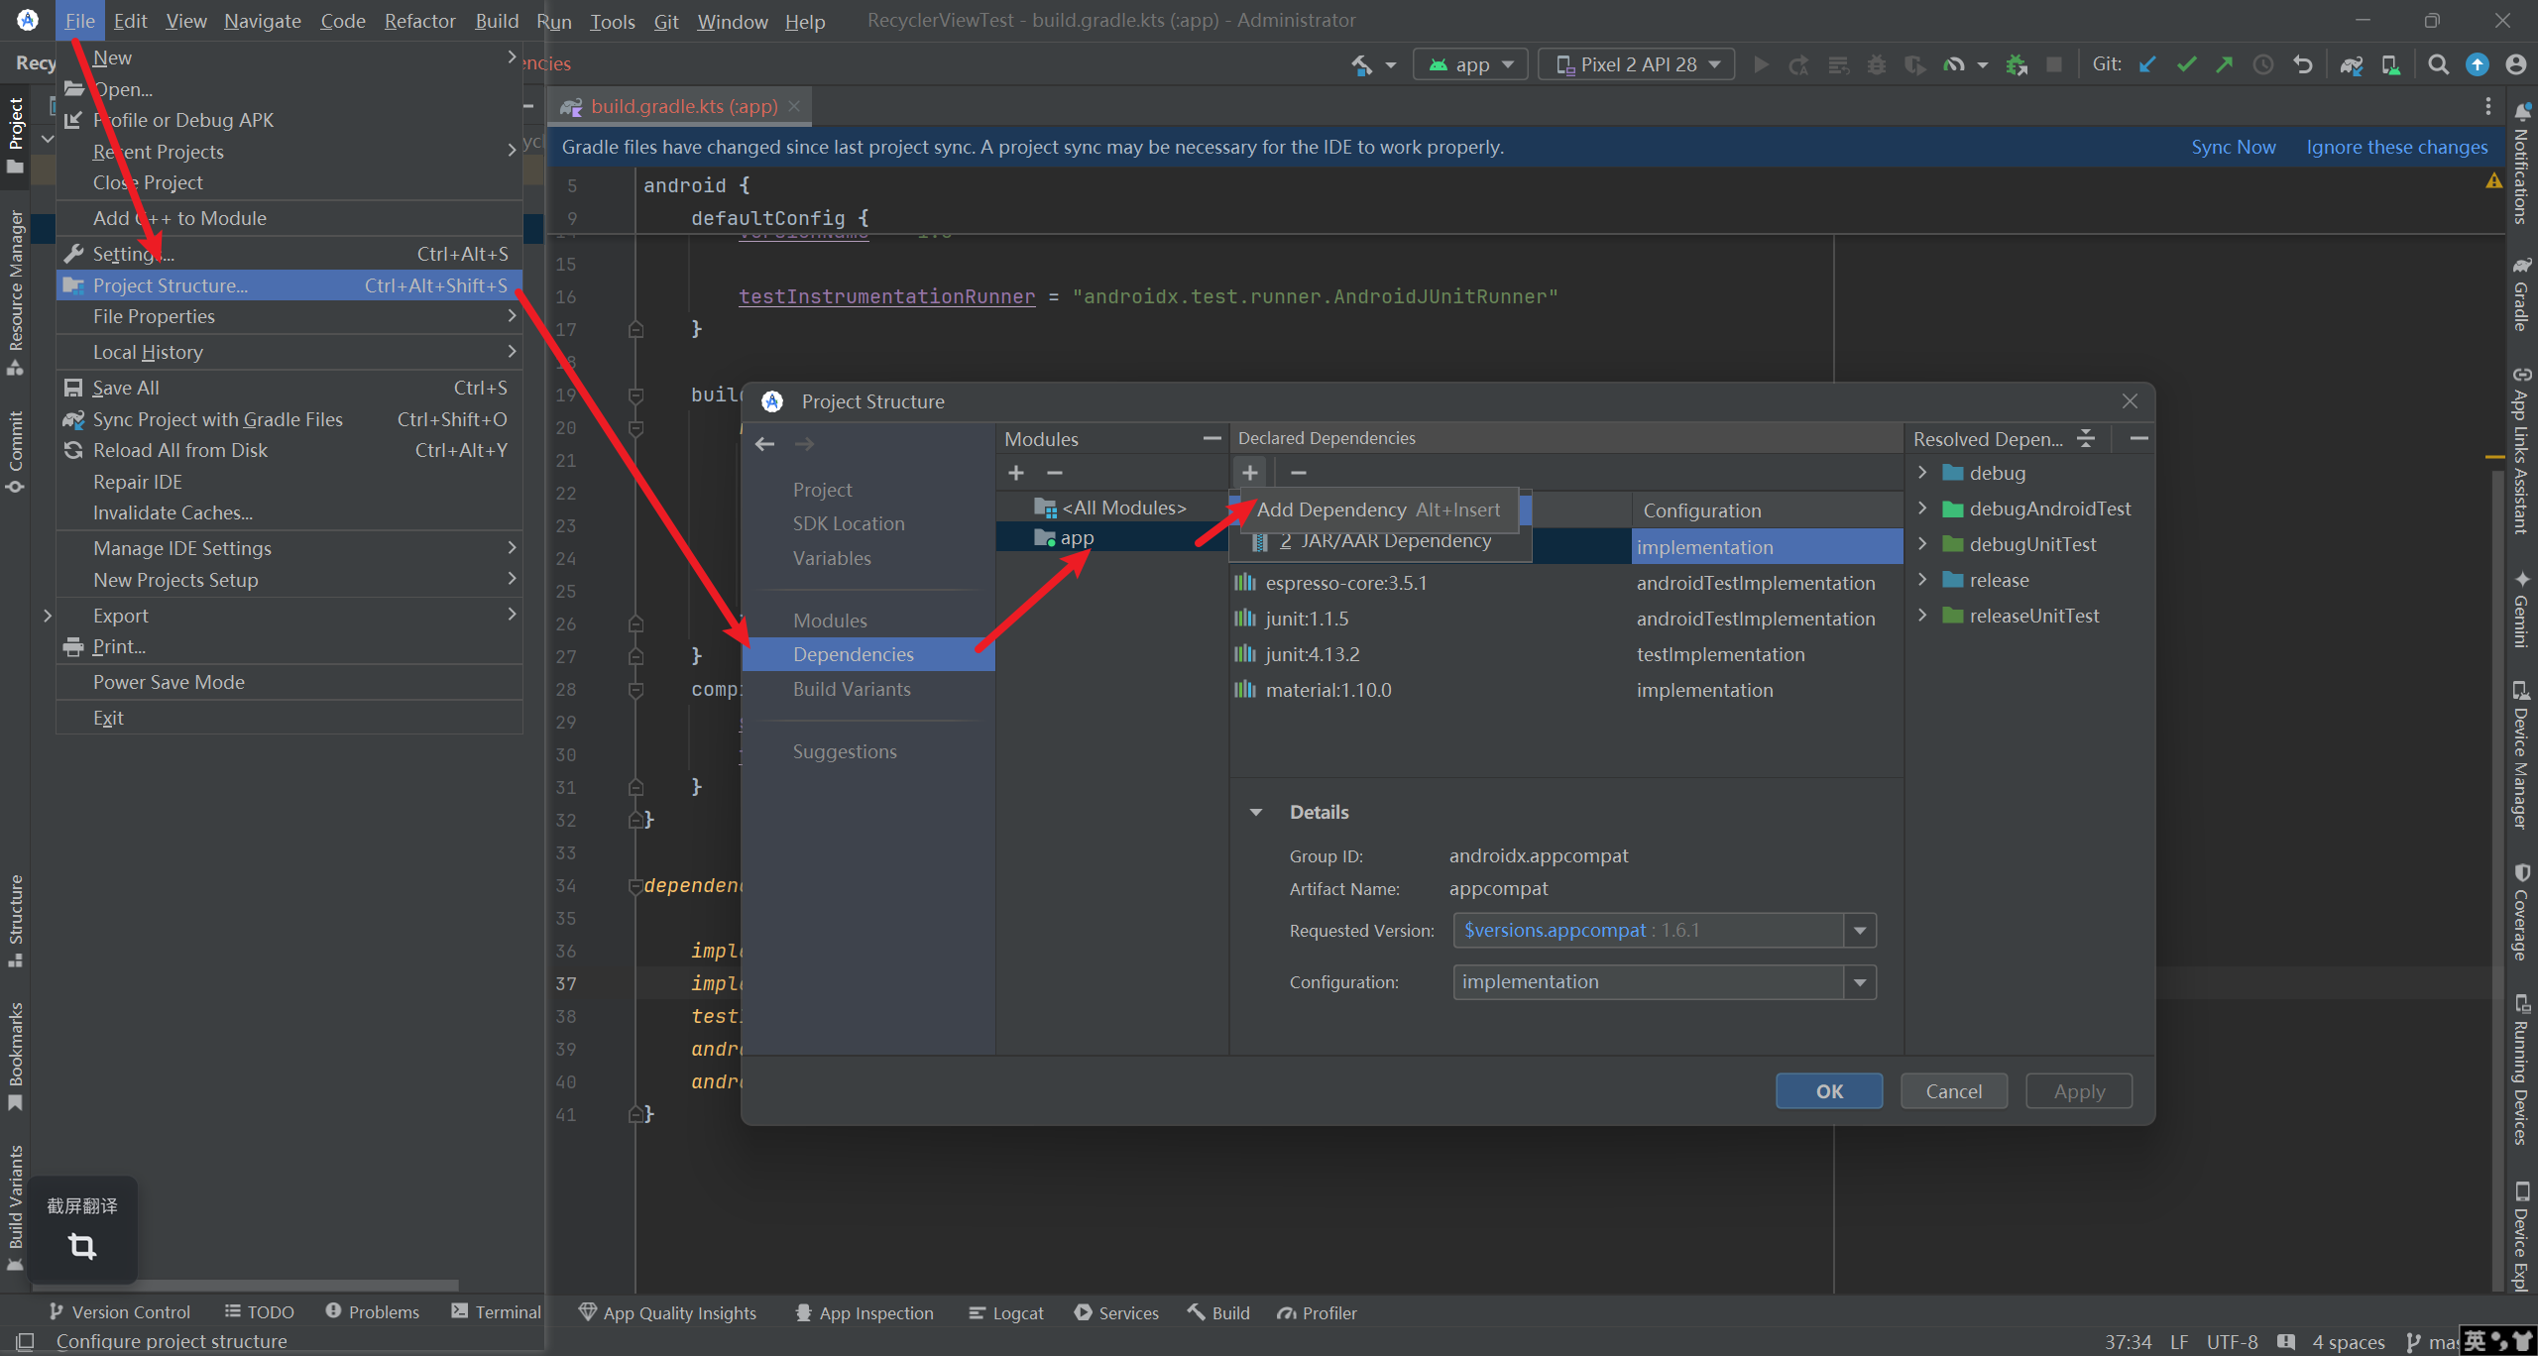Image resolution: width=2538 pixels, height=1356 pixels.
Task: Attach debugger to Android process
Action: click(2016, 65)
